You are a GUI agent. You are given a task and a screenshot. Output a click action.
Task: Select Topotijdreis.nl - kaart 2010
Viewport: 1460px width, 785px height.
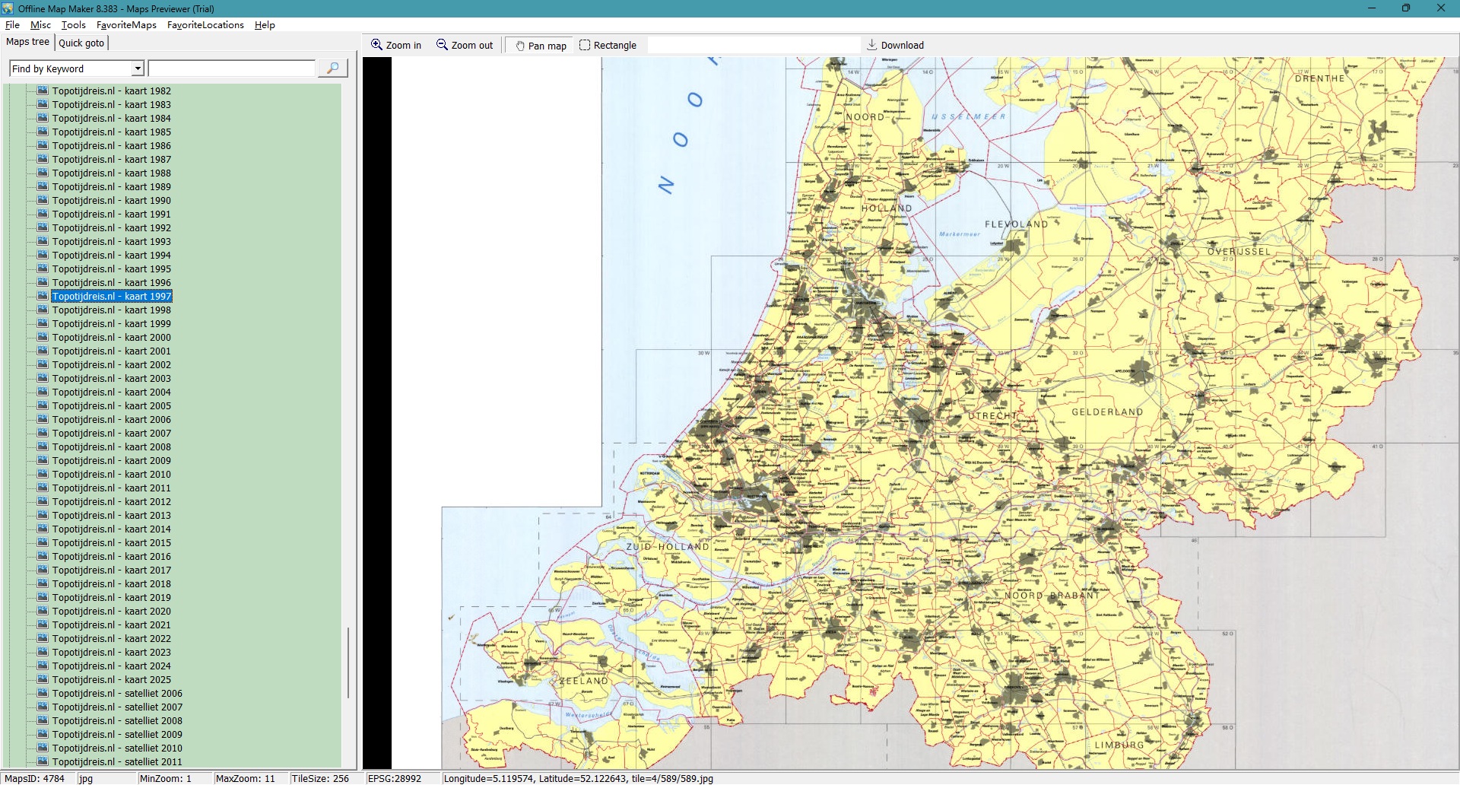click(111, 474)
